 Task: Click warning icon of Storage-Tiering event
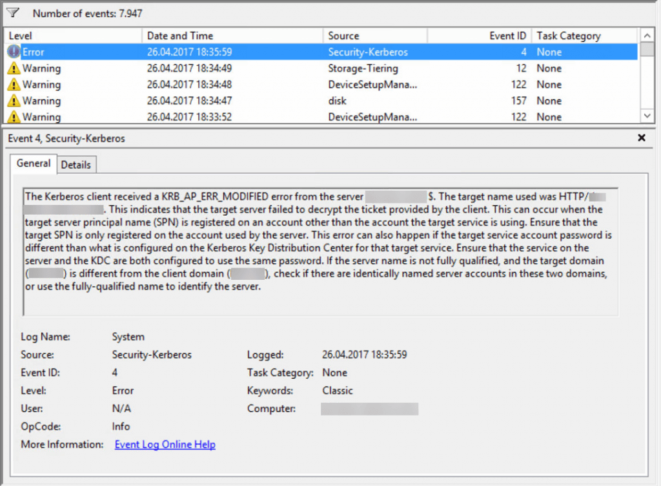tap(14, 69)
